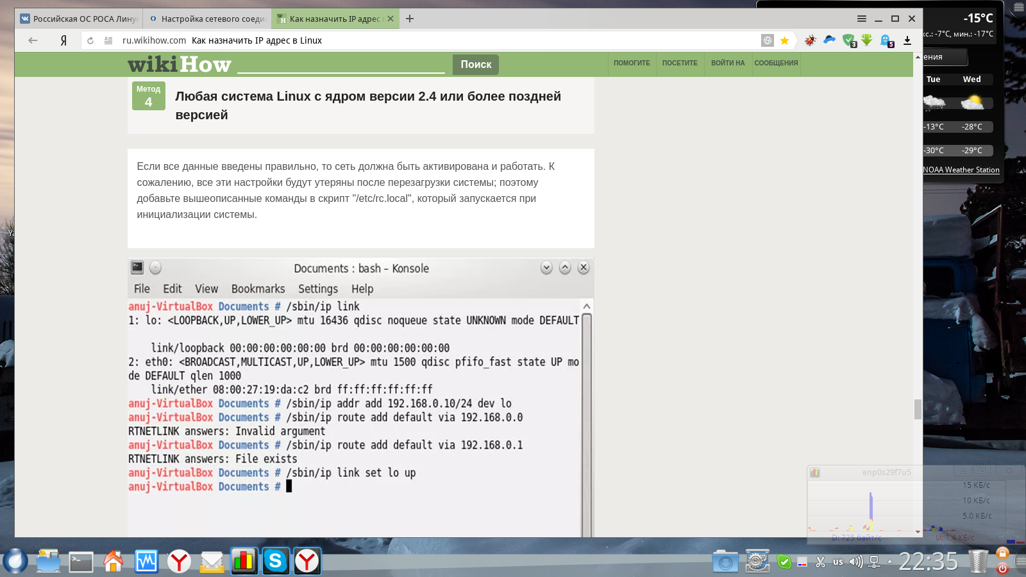Open the ПОМОГИТЕ menu
1026x577 pixels.
[632, 63]
